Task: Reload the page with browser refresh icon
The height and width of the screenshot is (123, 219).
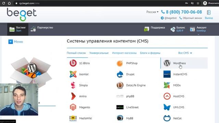Action: 3,3
